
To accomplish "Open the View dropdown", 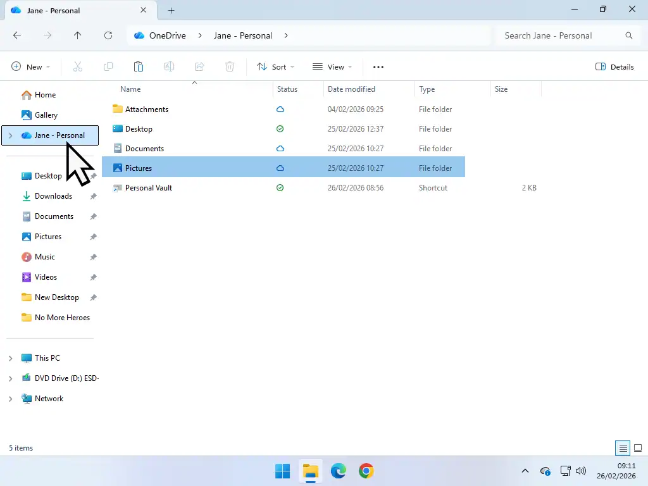I will click(332, 66).
